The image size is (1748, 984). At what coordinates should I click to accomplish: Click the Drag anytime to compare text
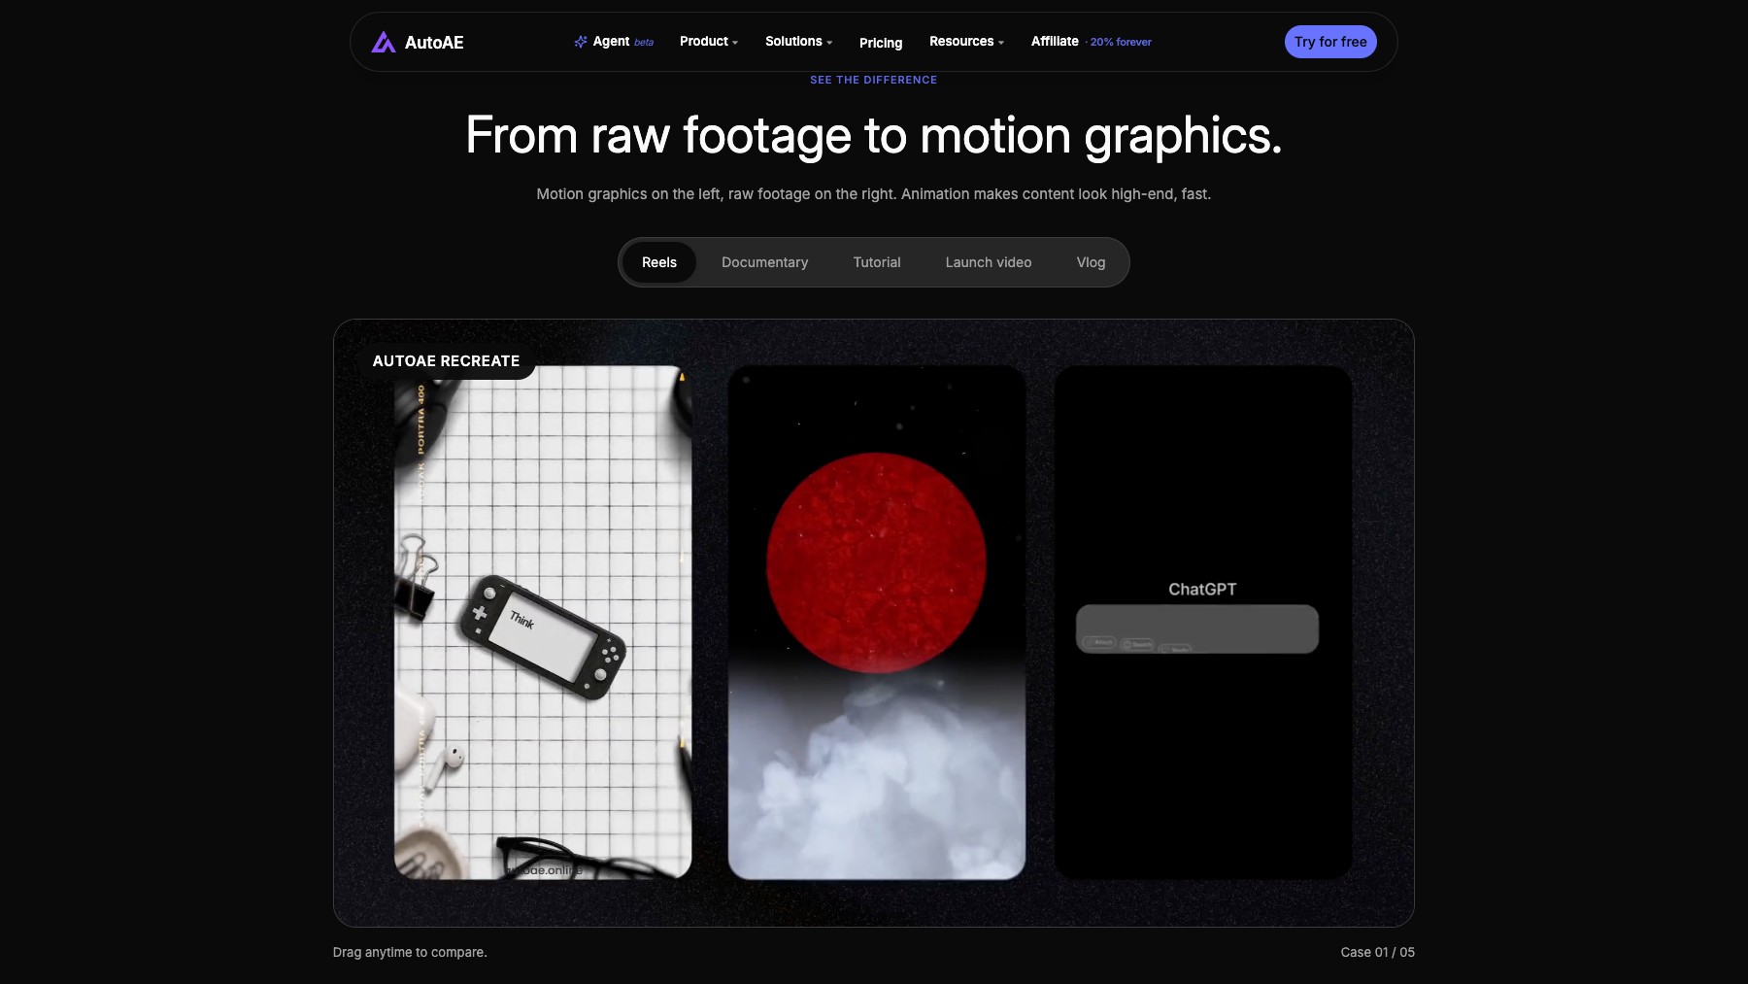[x=410, y=952]
